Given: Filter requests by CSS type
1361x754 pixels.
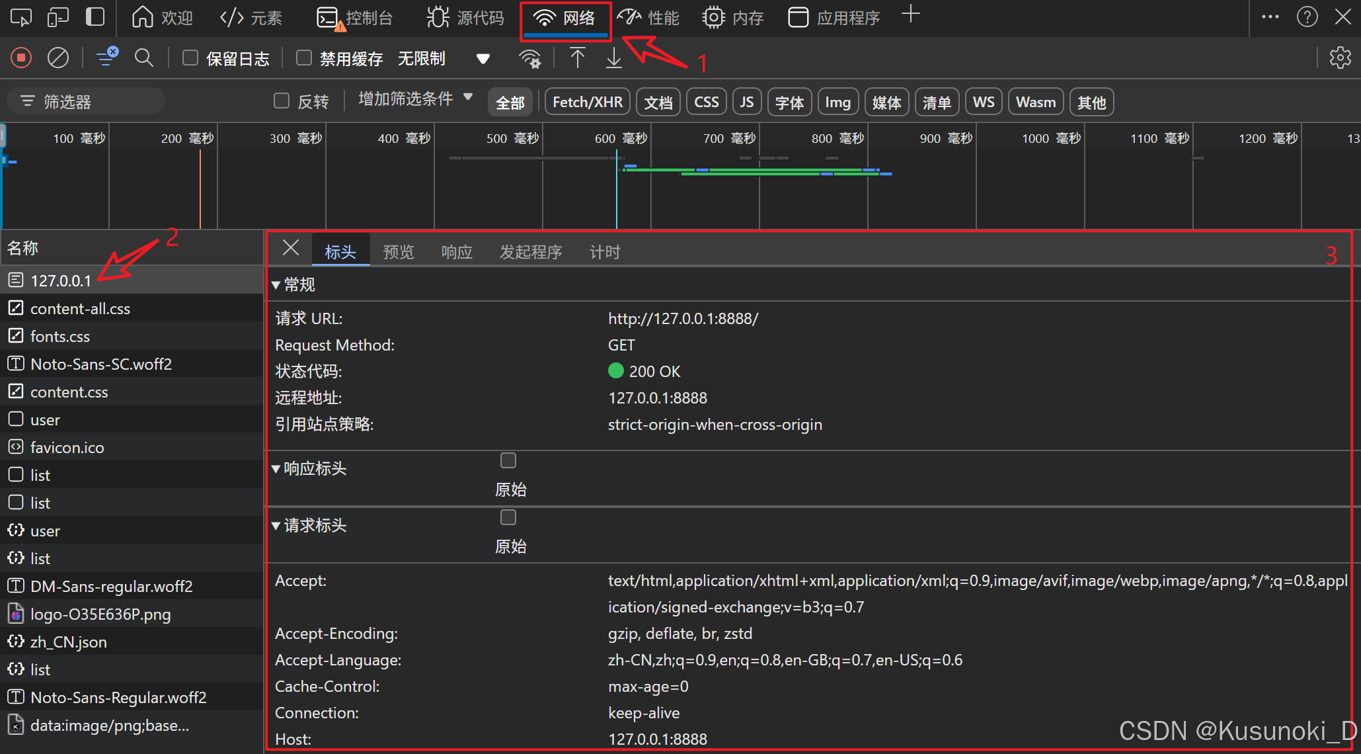Looking at the screenshot, I should pos(706,103).
